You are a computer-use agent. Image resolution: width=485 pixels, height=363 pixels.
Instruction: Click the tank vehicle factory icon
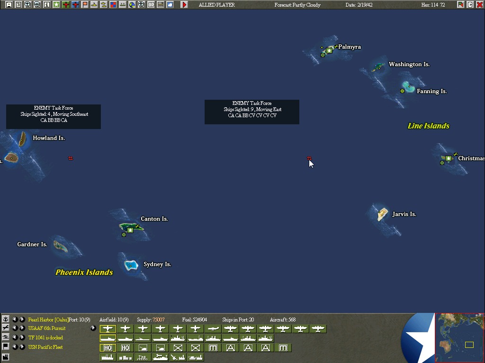point(196,357)
